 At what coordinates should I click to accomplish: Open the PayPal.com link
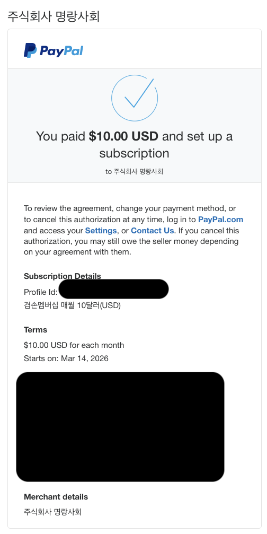point(221,219)
